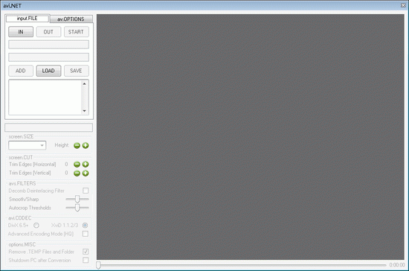Enable the Decomb Deinterlacing Filter checkbox
Viewport: 409px width, 271px height.
pos(86,191)
